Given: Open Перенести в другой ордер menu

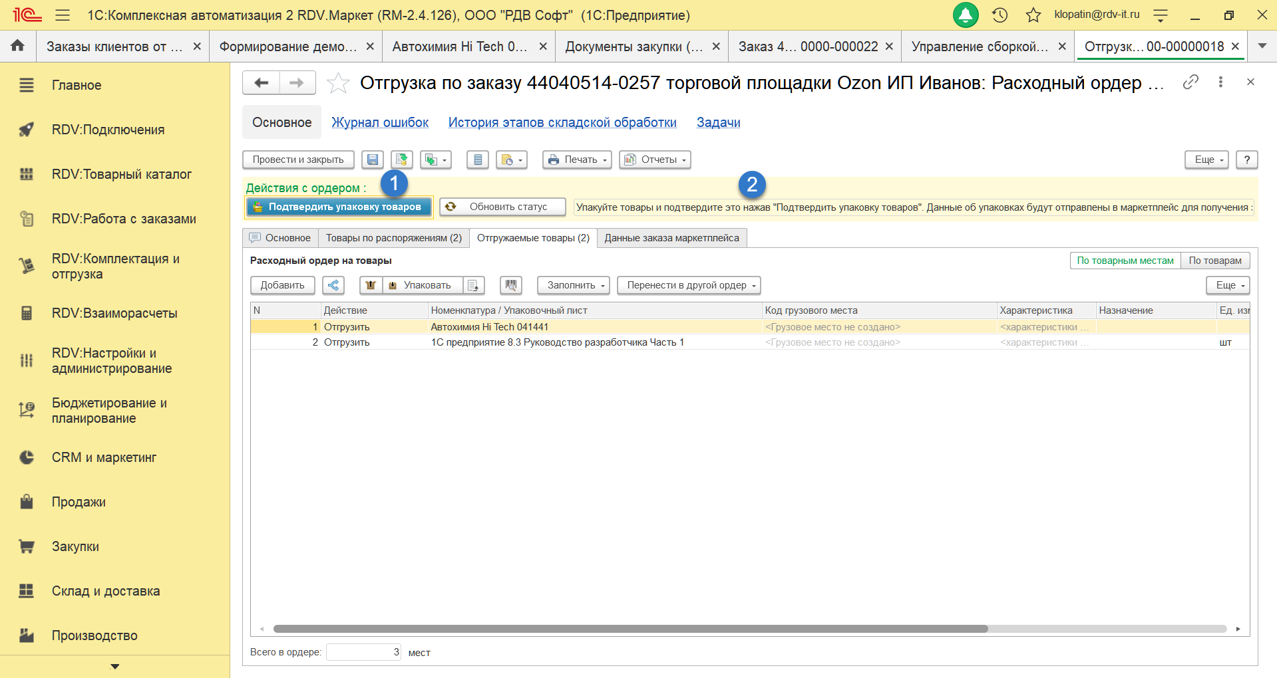Looking at the screenshot, I should [x=689, y=285].
